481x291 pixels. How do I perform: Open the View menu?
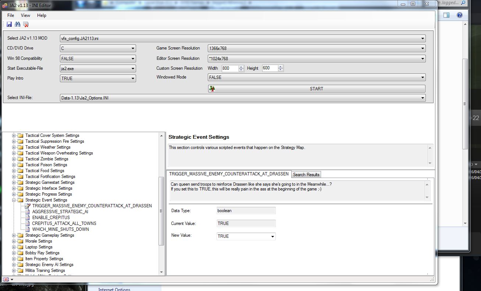pyautogui.click(x=25, y=15)
